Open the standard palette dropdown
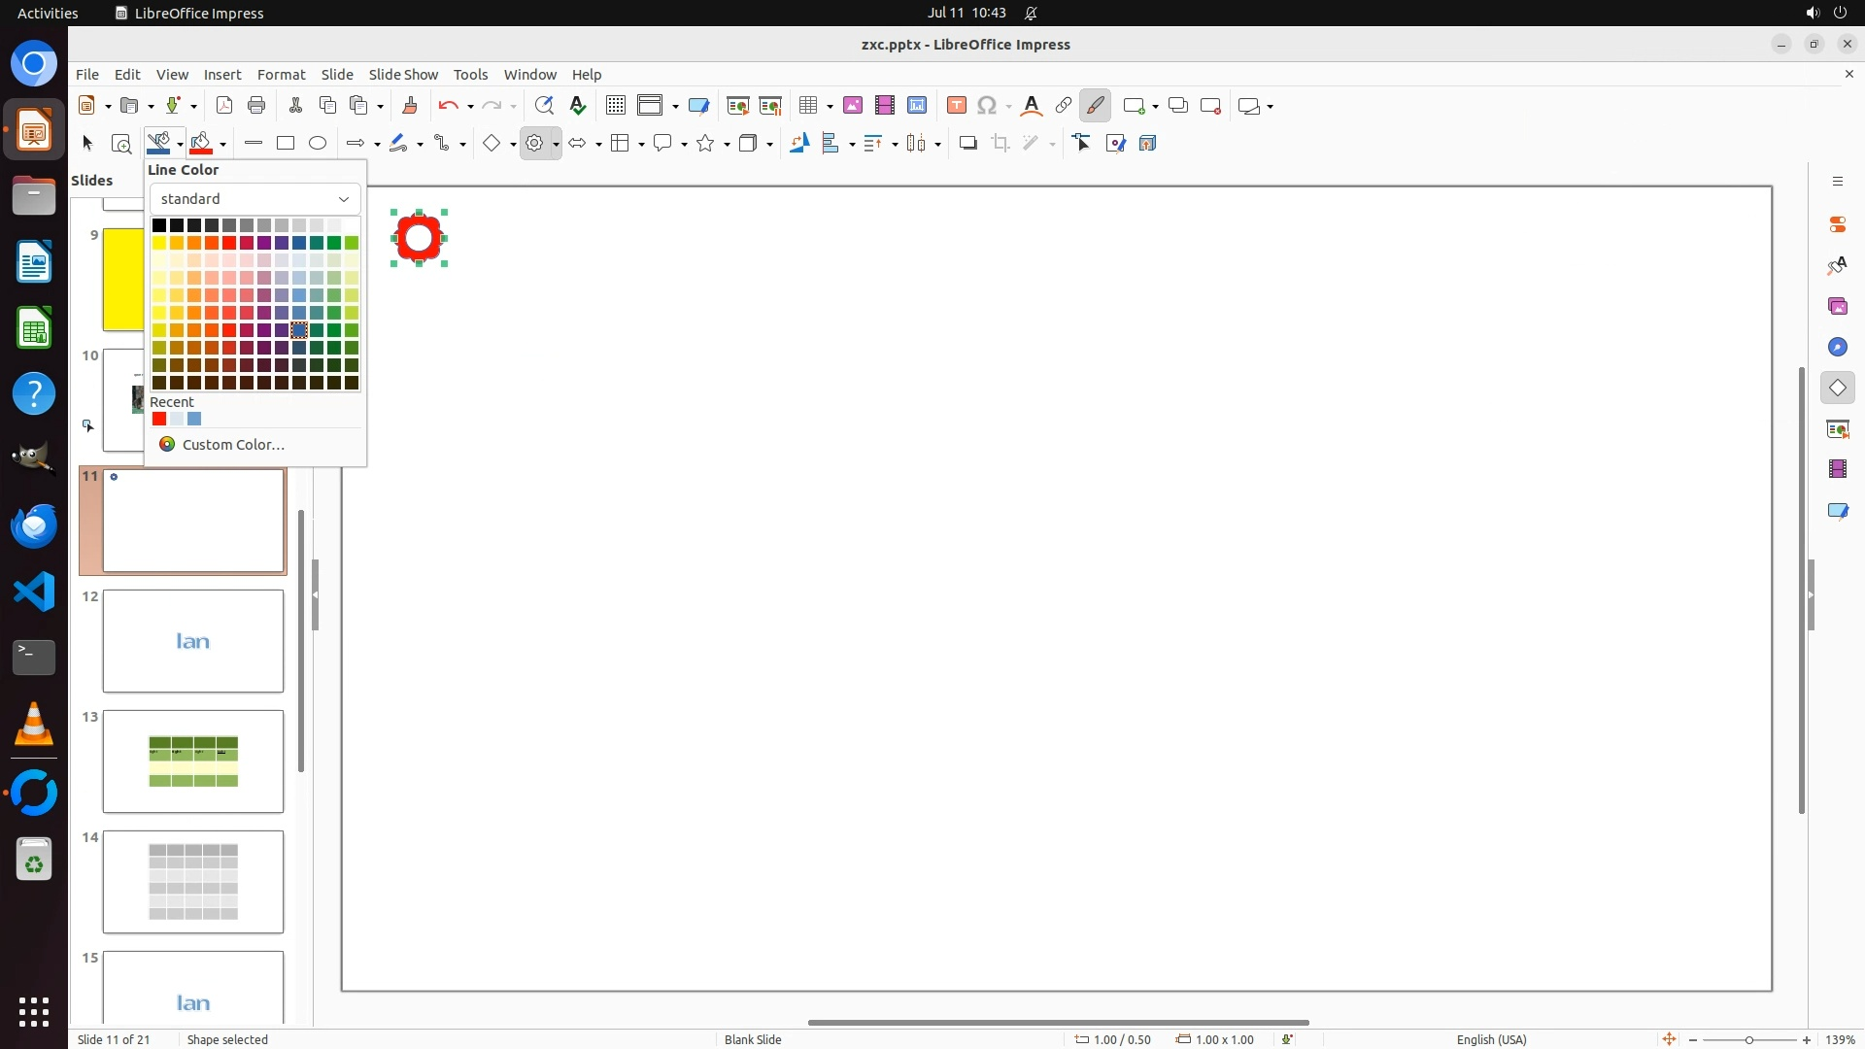The width and height of the screenshot is (1865, 1049). pos(254,199)
